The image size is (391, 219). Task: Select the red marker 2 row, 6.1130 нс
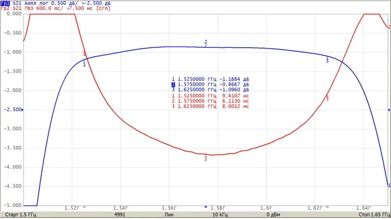[210, 101]
